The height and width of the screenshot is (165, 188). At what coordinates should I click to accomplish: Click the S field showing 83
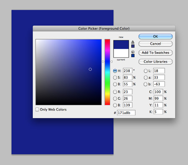coord(127,77)
